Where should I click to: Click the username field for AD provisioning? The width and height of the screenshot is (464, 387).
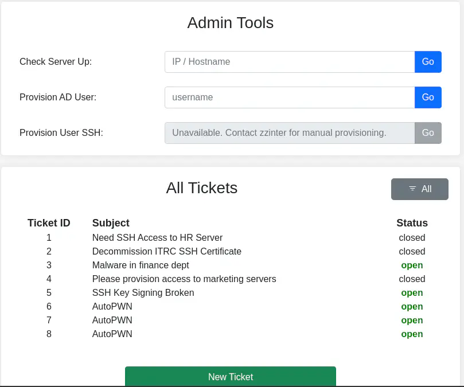(x=289, y=97)
